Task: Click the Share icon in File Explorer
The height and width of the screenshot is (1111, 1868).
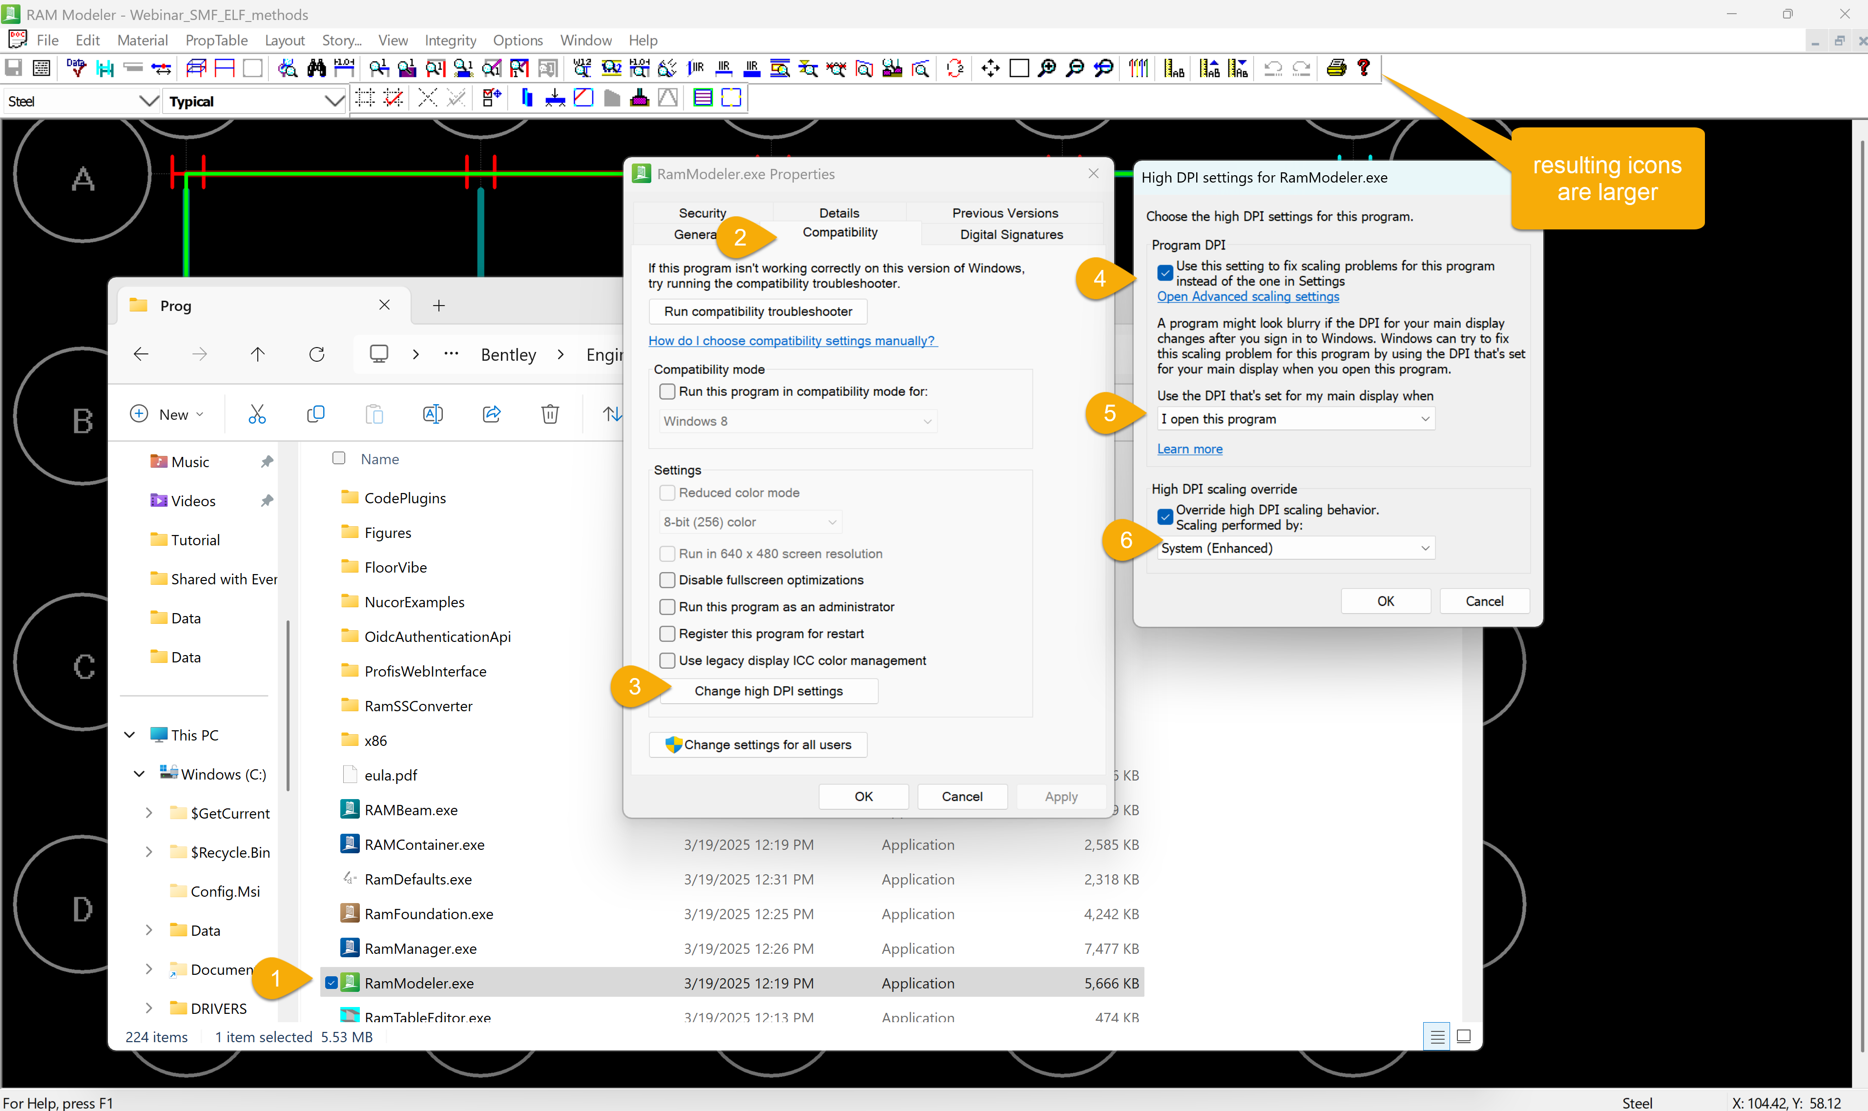Action: tap(492, 414)
